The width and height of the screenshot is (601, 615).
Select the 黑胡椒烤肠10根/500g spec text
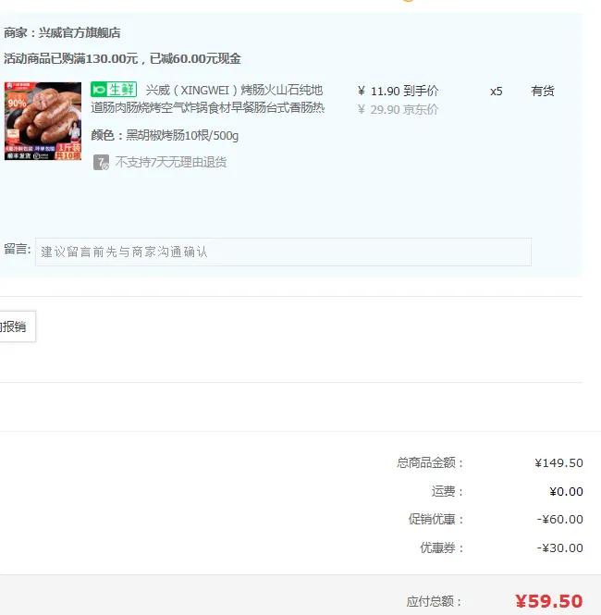pyautogui.click(x=182, y=135)
